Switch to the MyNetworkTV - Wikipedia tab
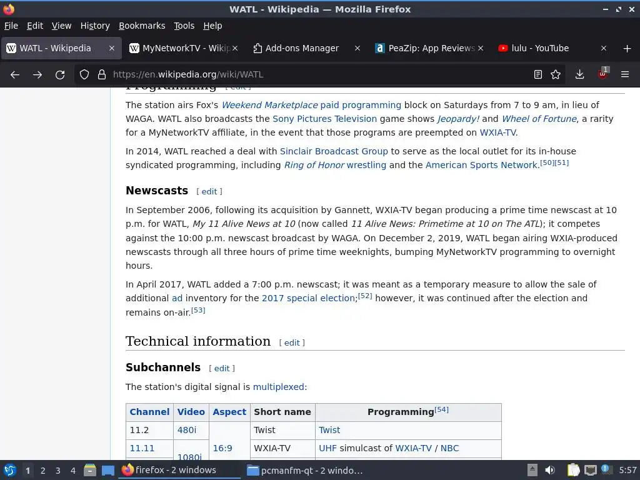Image resolution: width=640 pixels, height=480 pixels. tap(179, 48)
